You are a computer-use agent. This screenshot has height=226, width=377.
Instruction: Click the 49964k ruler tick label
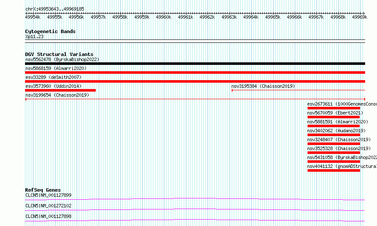click(x=251, y=17)
